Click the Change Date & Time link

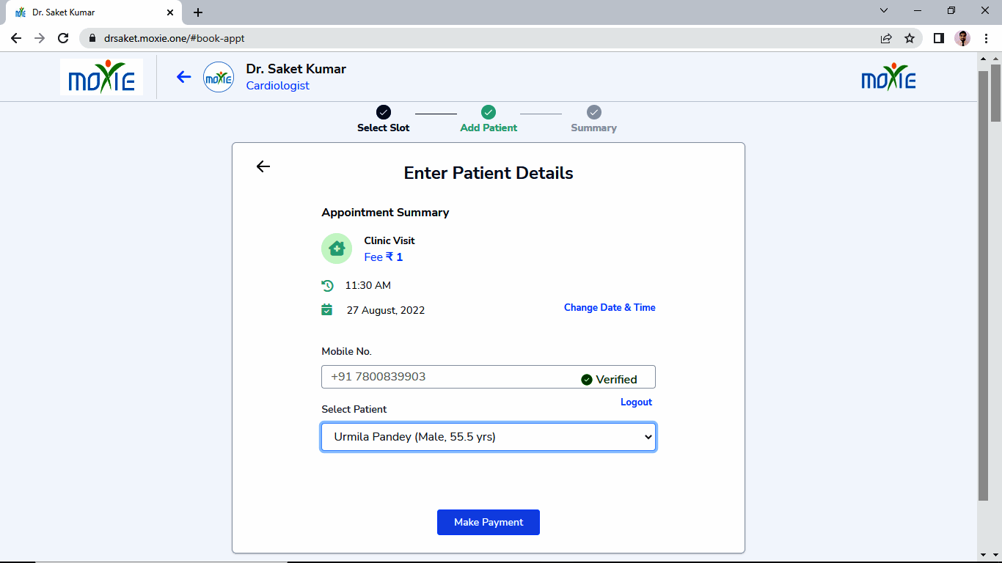click(x=610, y=308)
